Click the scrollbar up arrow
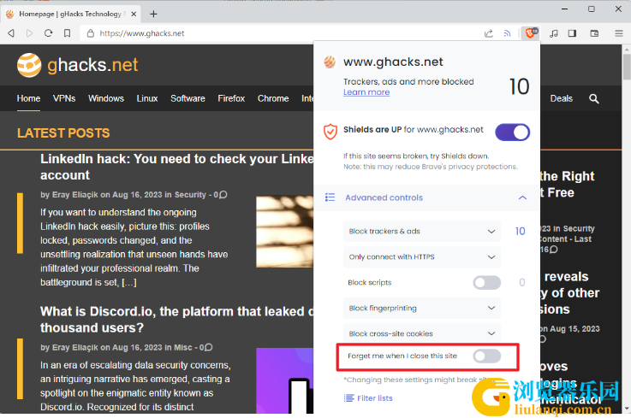This screenshot has width=631, height=418. click(x=626, y=50)
